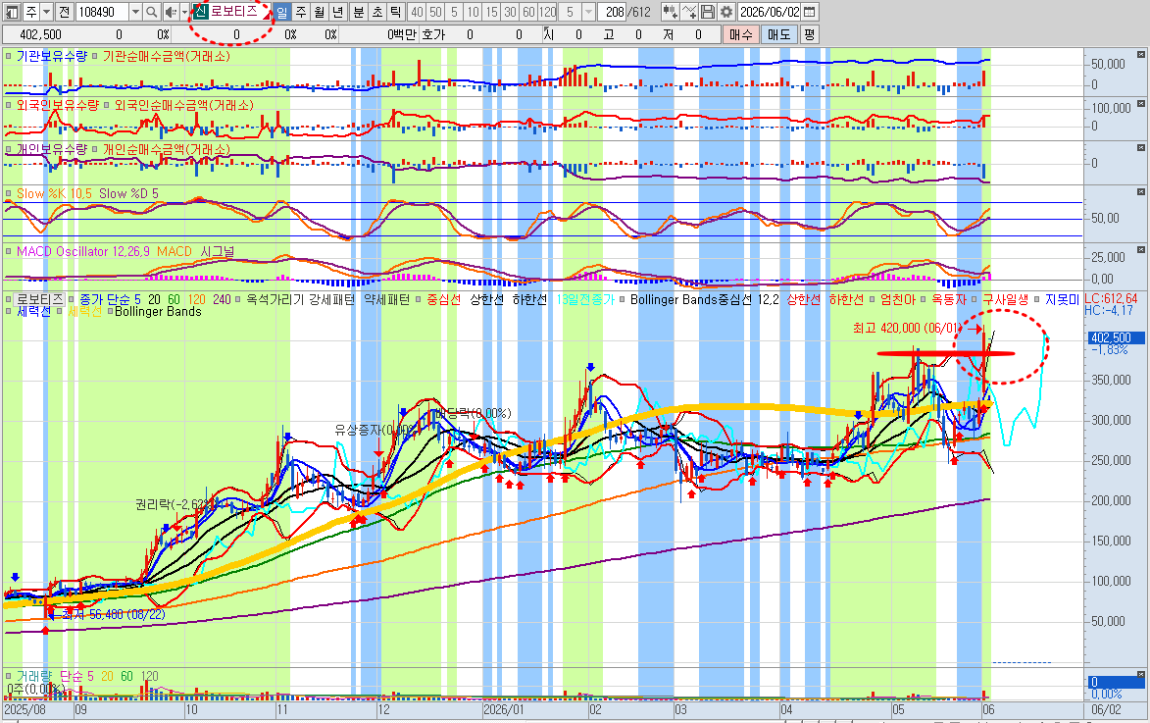Click the 13일전종가 legend text
The height and width of the screenshot is (723, 1150).
(x=585, y=299)
